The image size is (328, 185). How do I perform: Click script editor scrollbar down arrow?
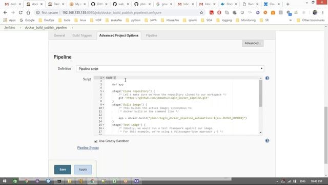coord(260,133)
